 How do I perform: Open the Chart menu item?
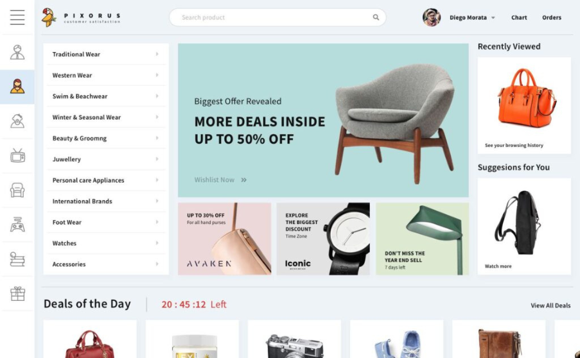[519, 17]
